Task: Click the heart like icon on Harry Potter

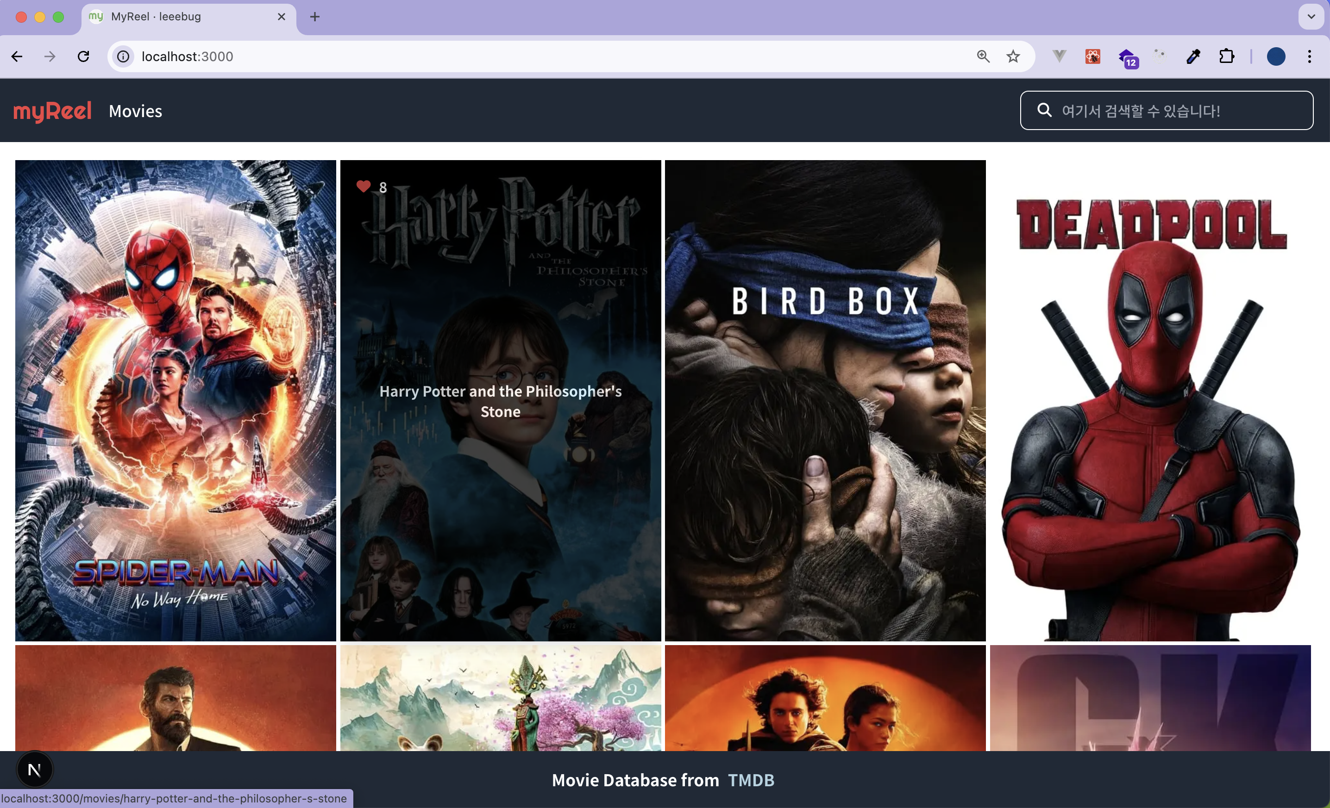Action: click(363, 186)
